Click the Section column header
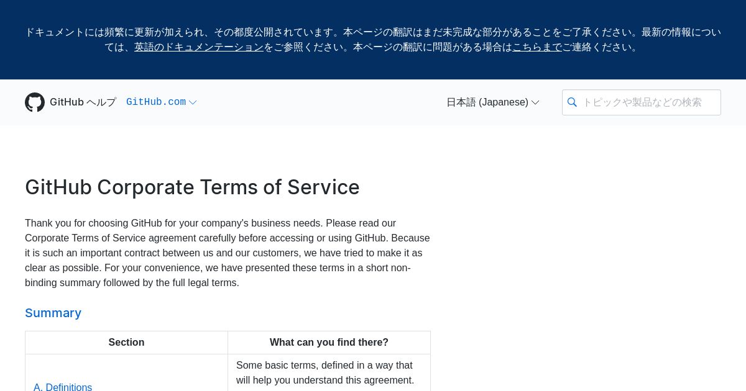The image size is (746, 391). [x=126, y=343]
